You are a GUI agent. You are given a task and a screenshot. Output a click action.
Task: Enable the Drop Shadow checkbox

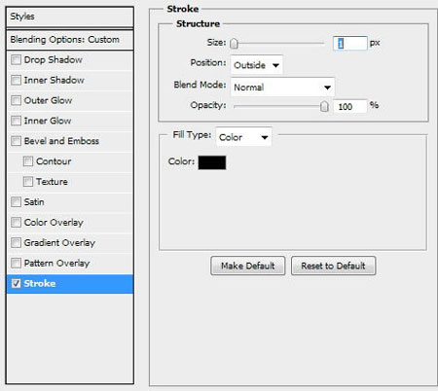tap(16, 60)
